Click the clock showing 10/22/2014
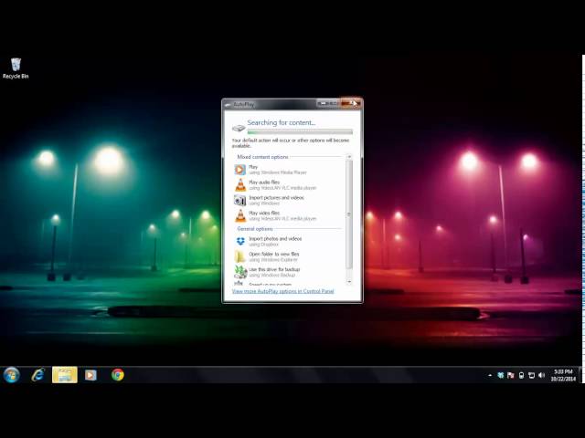 tap(563, 375)
